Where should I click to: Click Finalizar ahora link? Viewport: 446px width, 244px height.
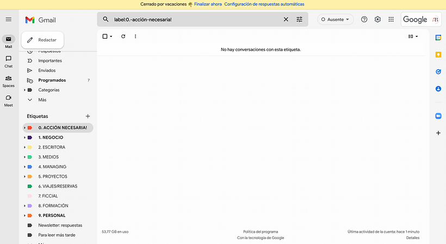(x=208, y=4)
